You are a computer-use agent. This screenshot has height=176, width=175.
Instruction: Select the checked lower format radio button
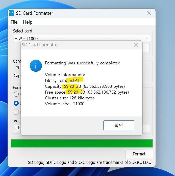point(16,103)
